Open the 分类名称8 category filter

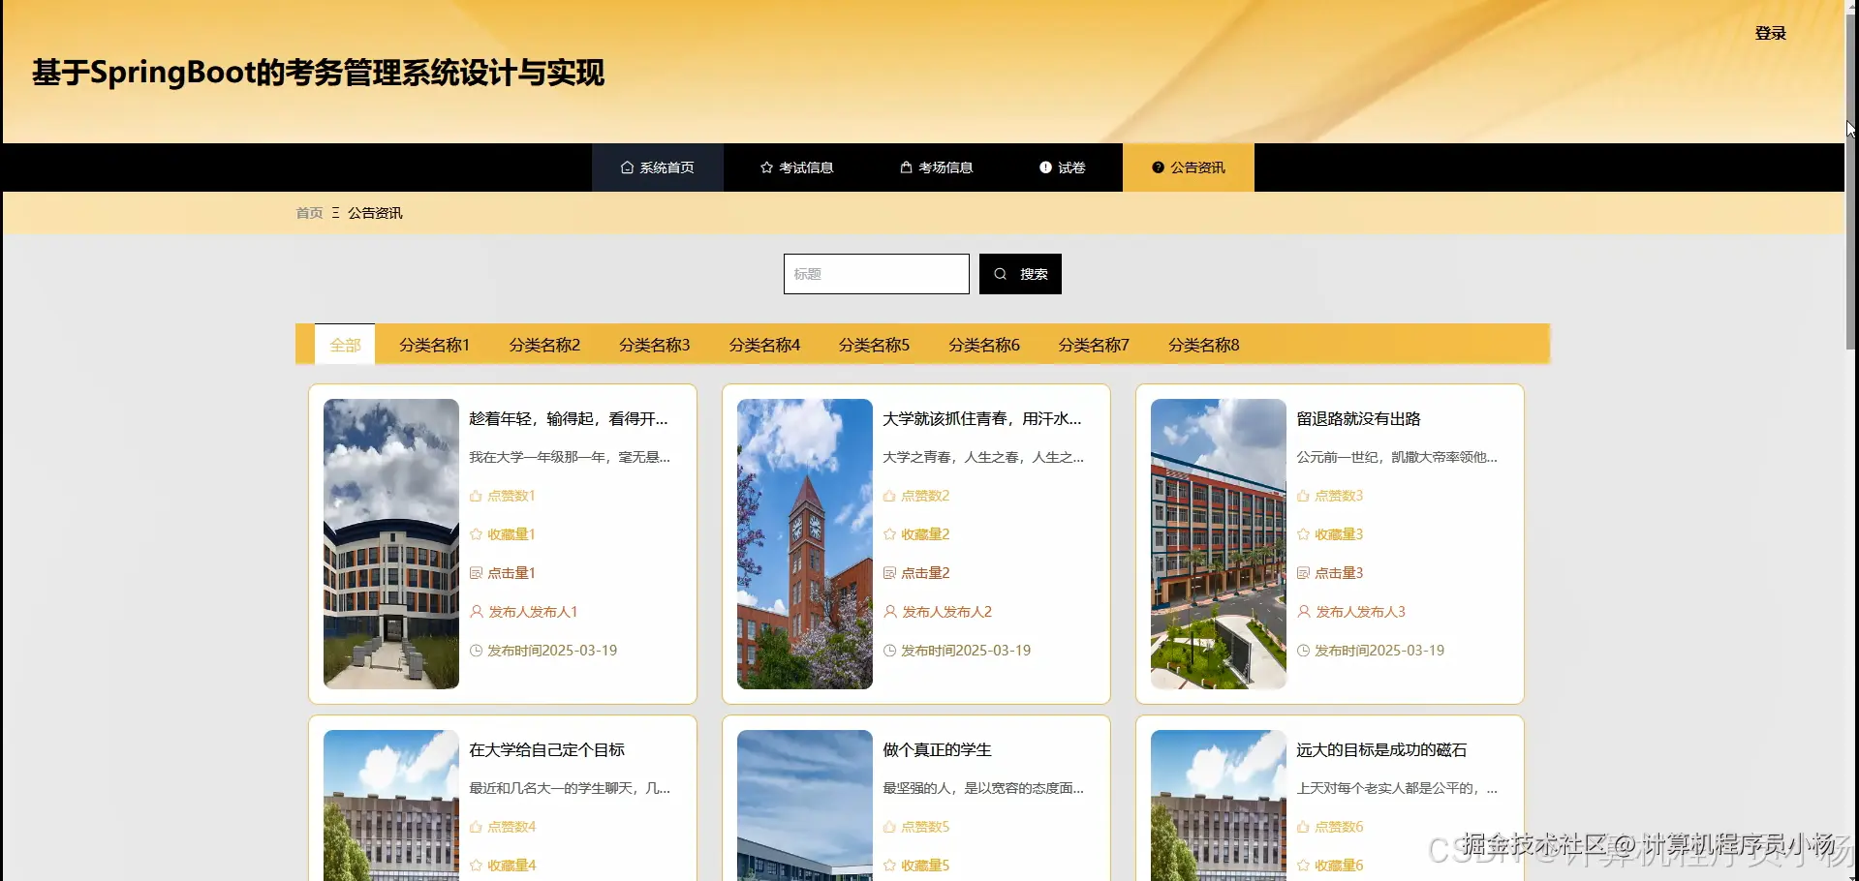tap(1202, 344)
